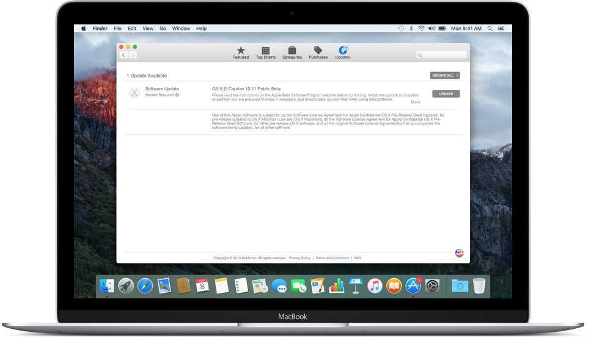591x338 pixels.
Task: Click the App Store search field
Action: pos(441,56)
